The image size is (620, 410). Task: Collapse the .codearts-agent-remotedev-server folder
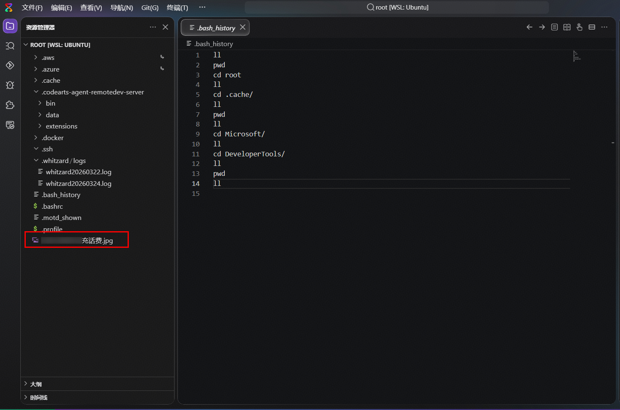point(36,92)
